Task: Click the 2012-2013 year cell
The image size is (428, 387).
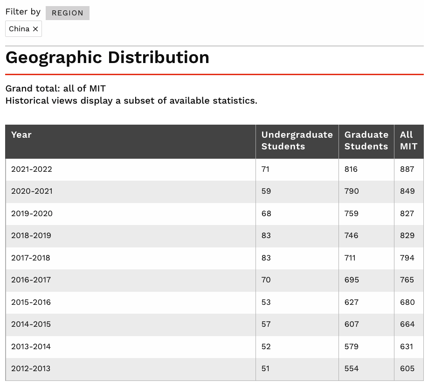Action: click(31, 369)
